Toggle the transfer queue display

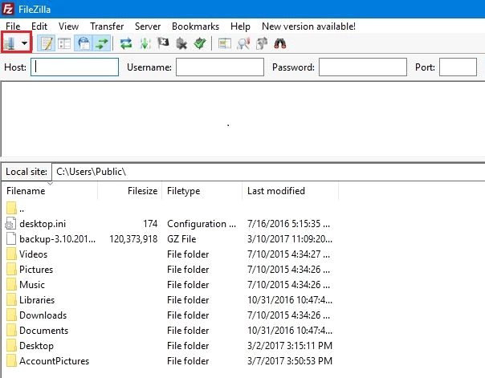[102, 43]
